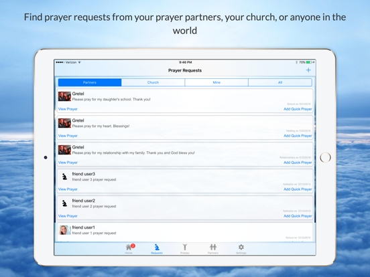Add Quick Prayer for daughter's school request
370x277 pixels.
[298, 109]
